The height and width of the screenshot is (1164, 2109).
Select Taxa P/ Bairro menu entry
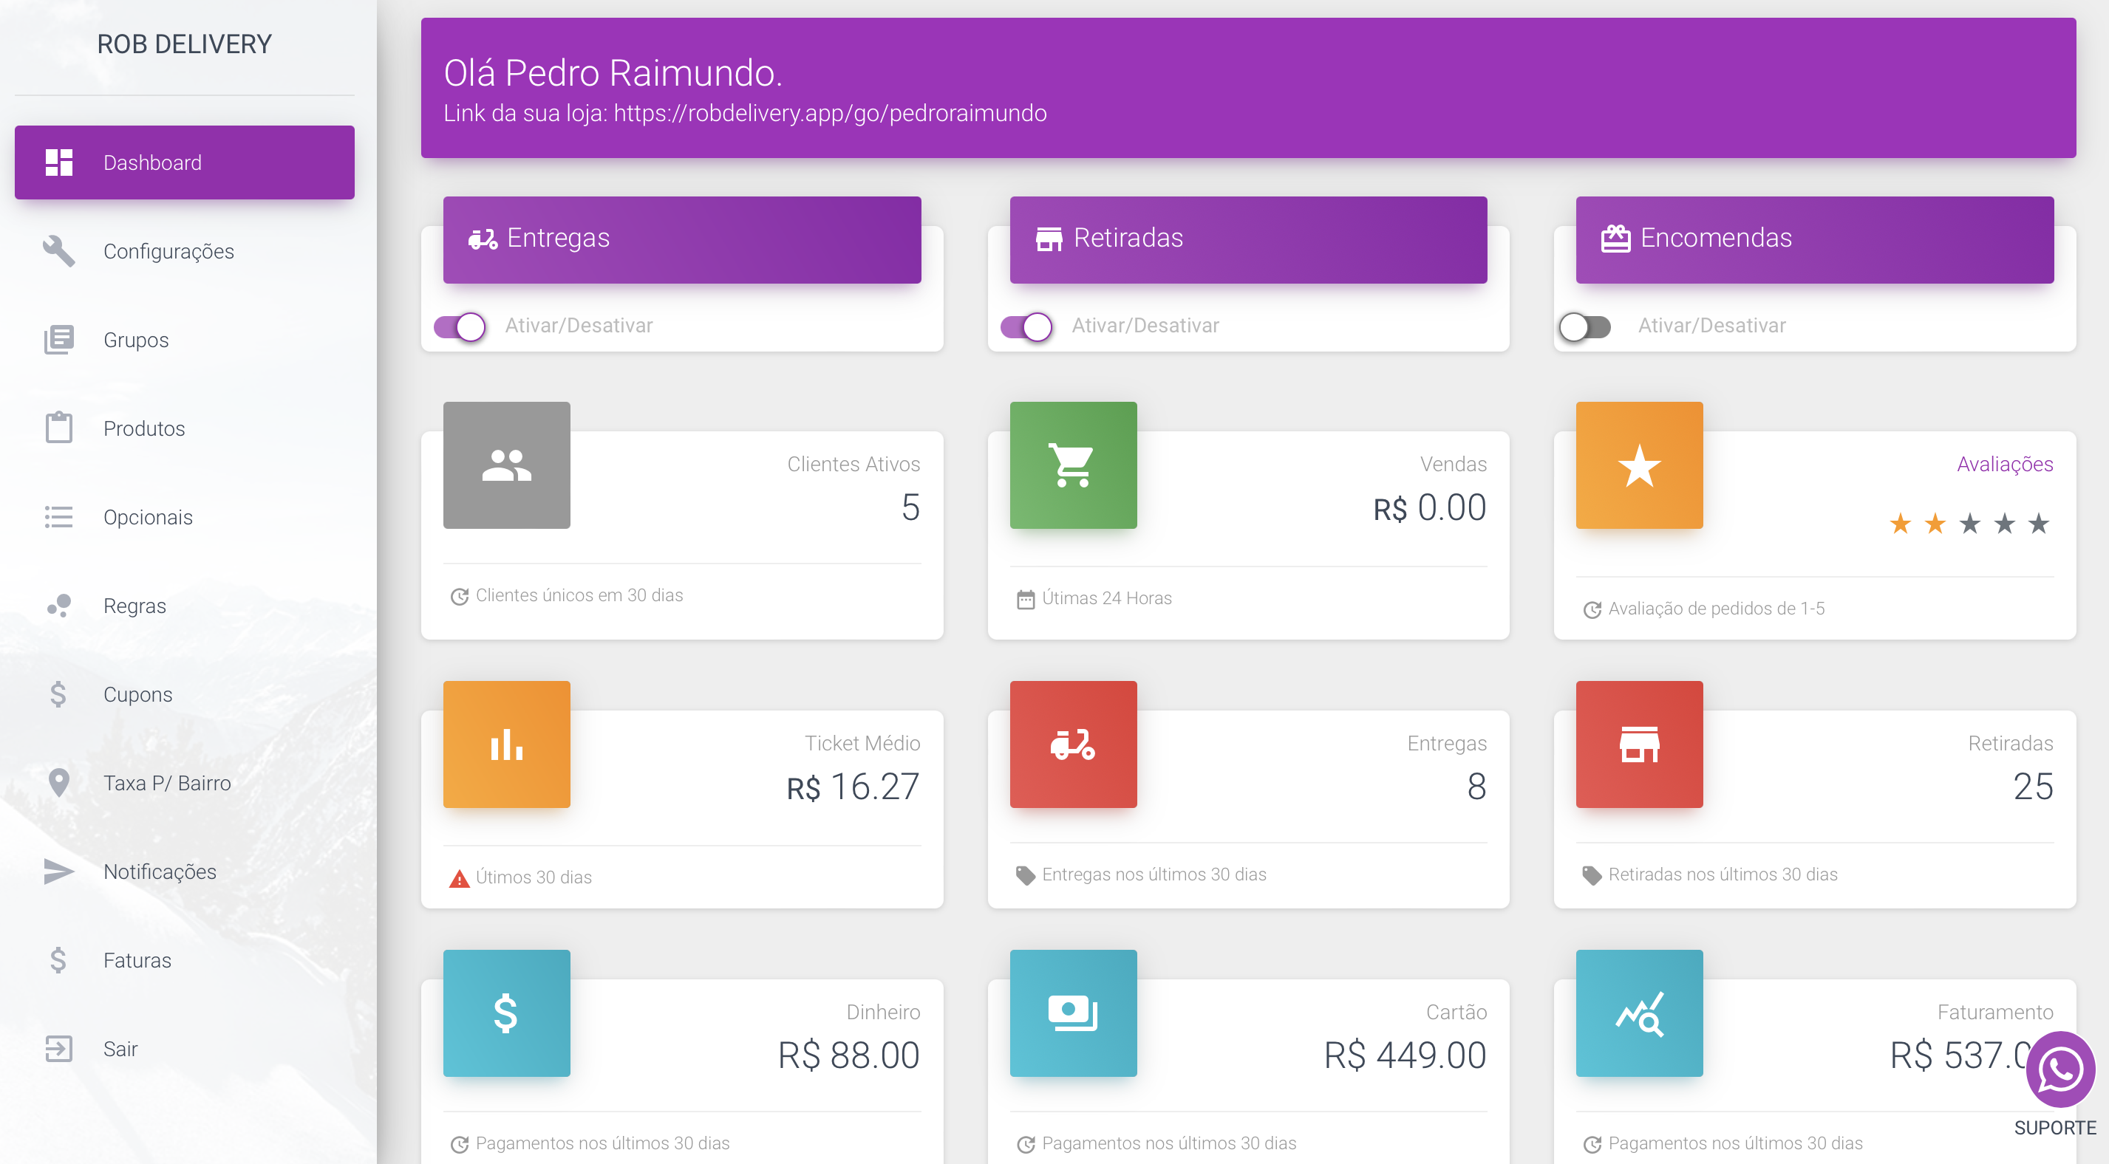click(167, 783)
